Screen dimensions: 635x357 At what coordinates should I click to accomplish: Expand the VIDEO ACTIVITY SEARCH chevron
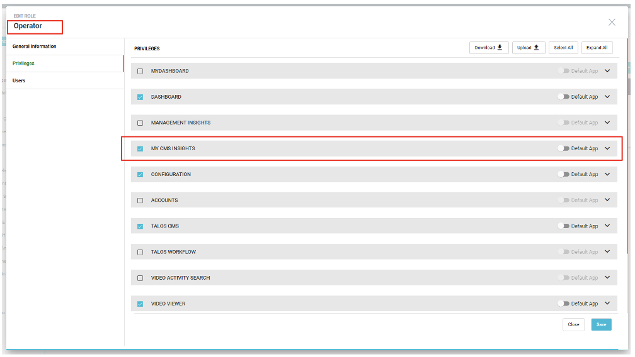click(607, 278)
